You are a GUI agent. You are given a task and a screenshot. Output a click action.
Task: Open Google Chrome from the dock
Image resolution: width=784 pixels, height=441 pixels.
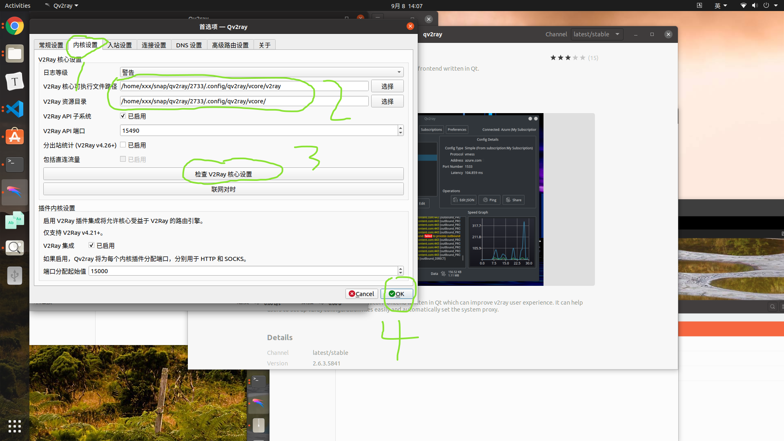[x=15, y=26]
